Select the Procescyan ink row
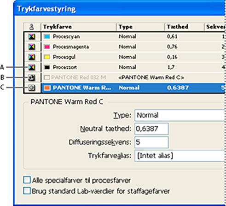The image size is (226, 206). click(124, 37)
